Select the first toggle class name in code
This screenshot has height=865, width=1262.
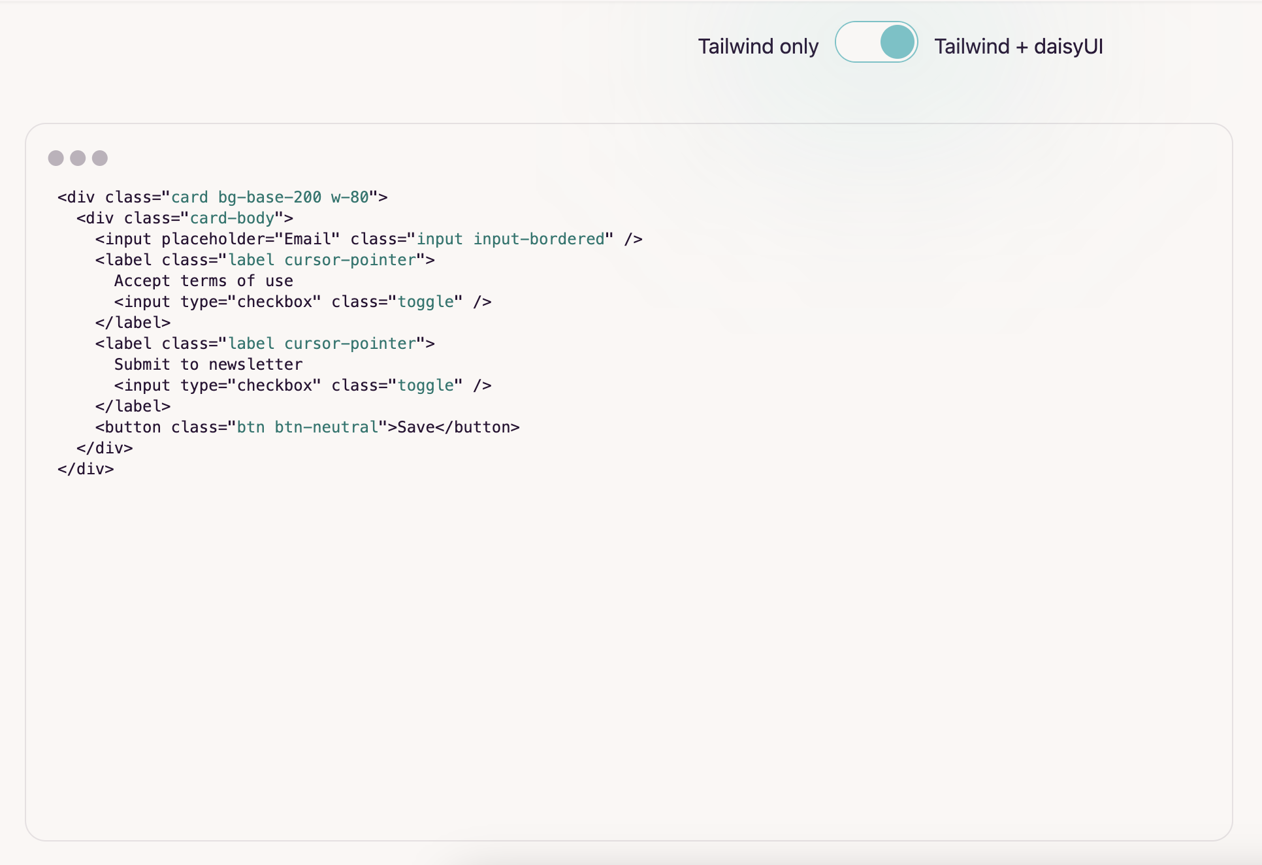(427, 301)
